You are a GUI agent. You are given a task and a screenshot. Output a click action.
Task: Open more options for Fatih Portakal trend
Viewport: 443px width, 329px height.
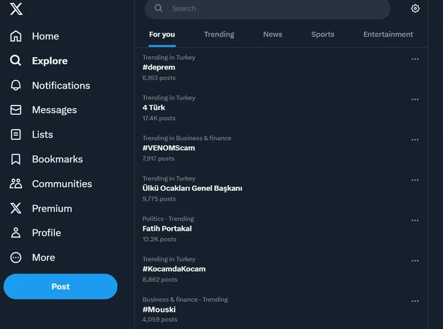(x=415, y=220)
